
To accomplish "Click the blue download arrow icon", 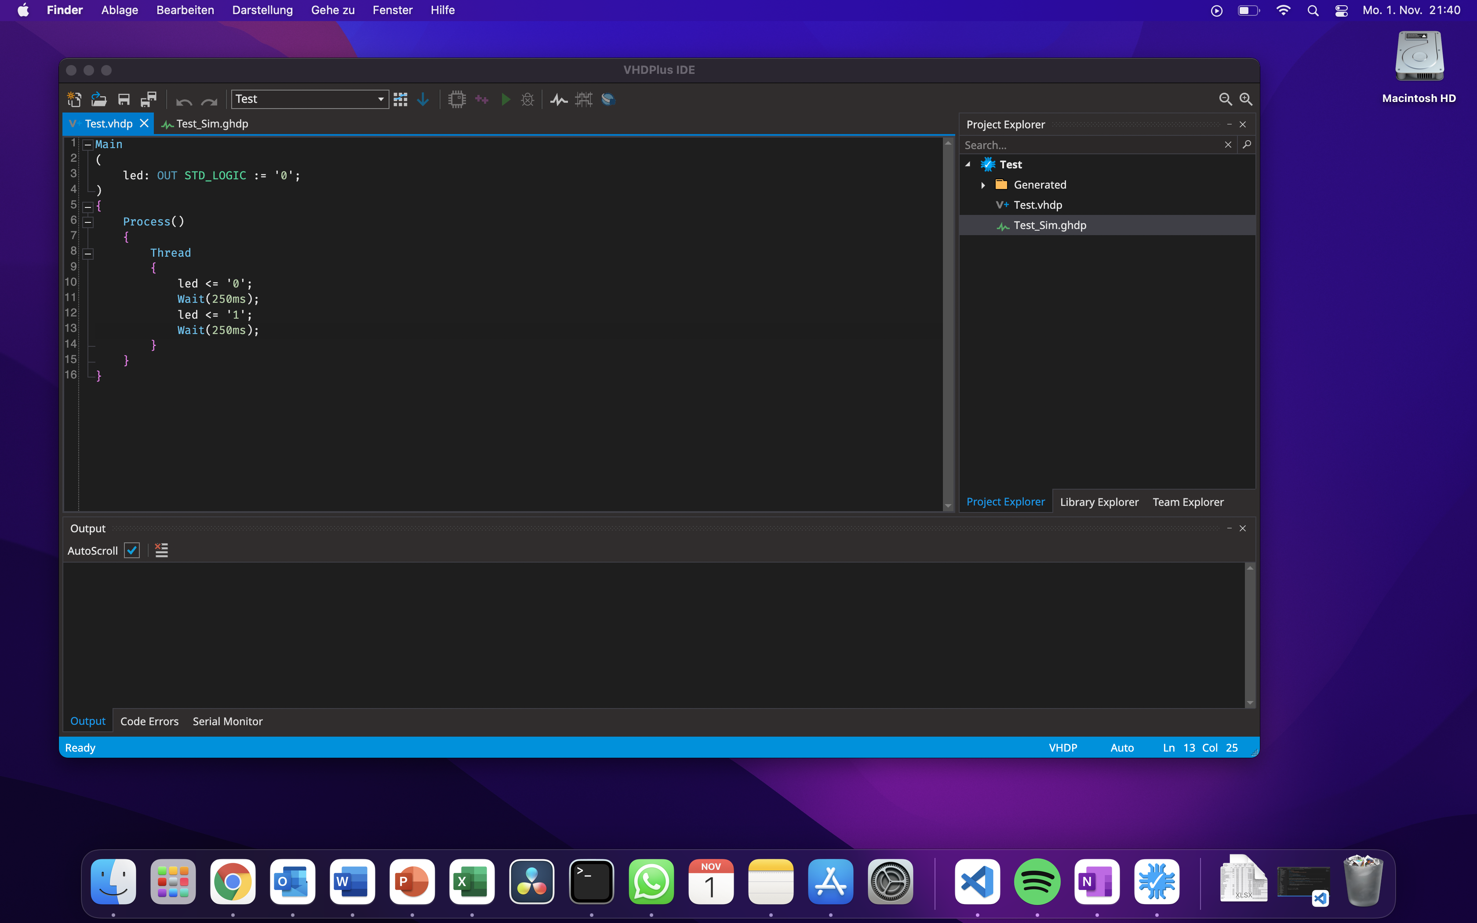I will coord(423,99).
